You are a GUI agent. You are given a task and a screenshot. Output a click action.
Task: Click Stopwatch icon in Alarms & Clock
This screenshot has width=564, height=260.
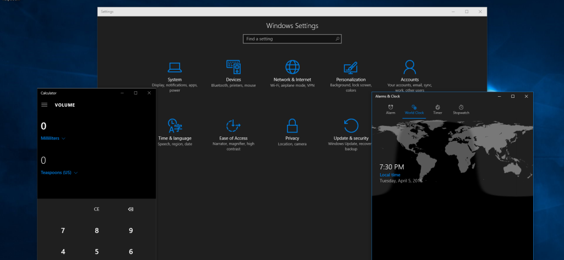click(x=461, y=107)
